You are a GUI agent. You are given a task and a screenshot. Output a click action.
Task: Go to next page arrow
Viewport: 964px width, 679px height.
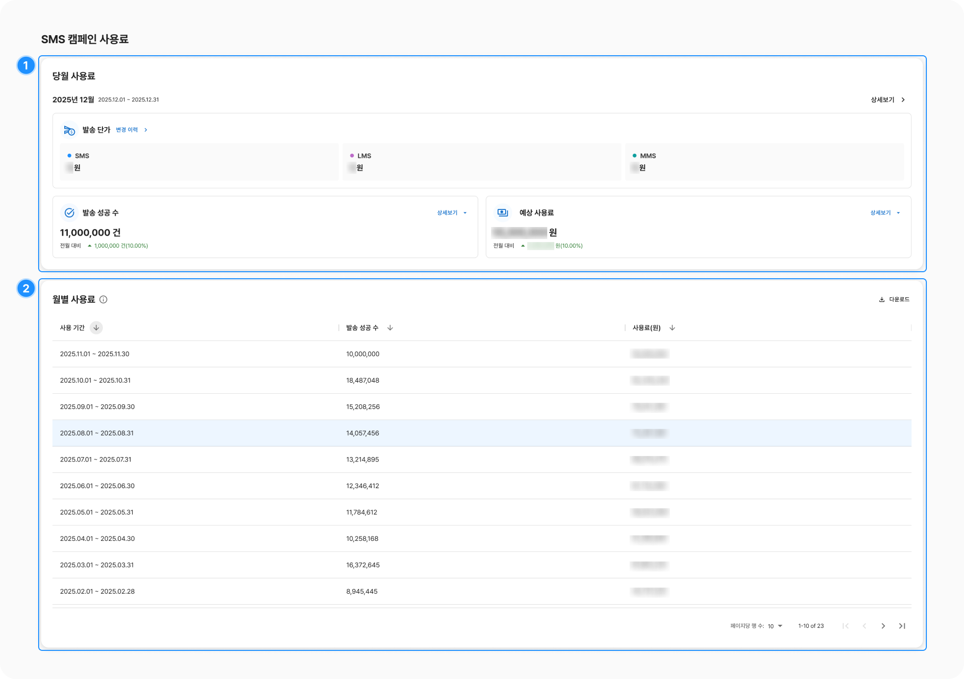pyautogui.click(x=883, y=626)
